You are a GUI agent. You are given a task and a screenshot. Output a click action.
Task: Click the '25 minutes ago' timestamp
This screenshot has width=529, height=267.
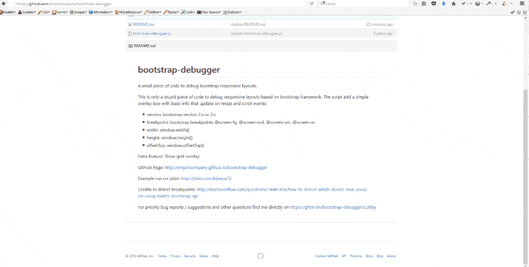[x=380, y=24]
